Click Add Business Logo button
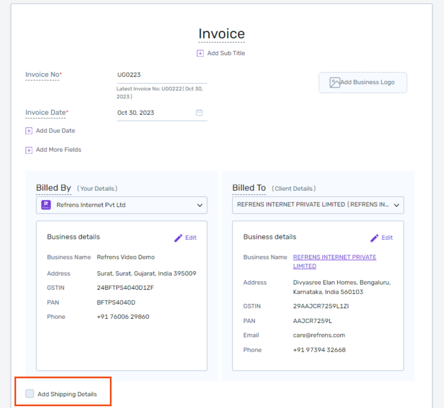444x408 pixels. [363, 82]
